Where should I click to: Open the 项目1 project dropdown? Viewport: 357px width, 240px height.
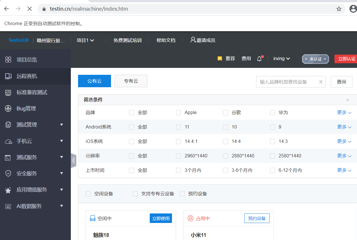click(x=85, y=40)
